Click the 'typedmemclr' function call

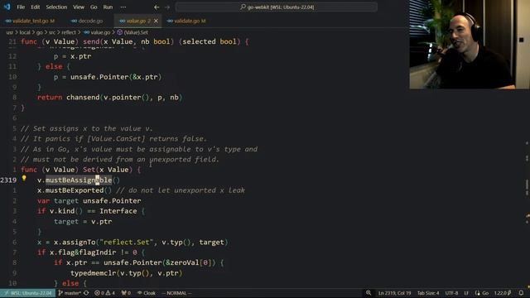(x=93, y=273)
